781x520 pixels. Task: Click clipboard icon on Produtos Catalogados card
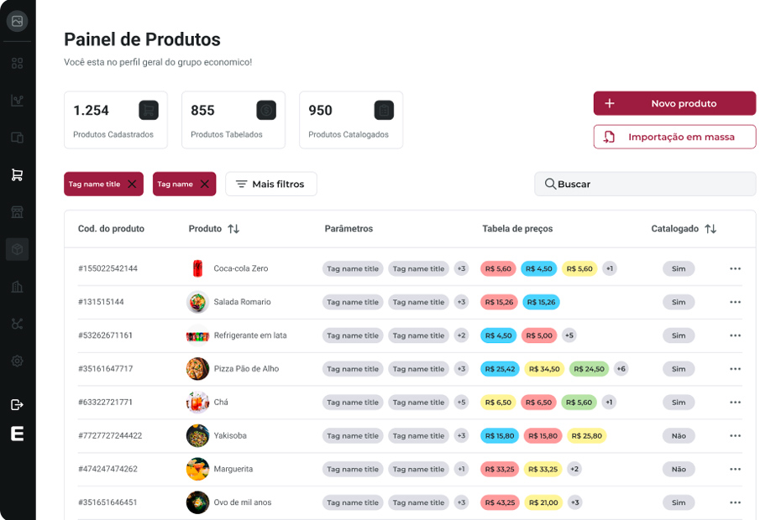tap(384, 110)
